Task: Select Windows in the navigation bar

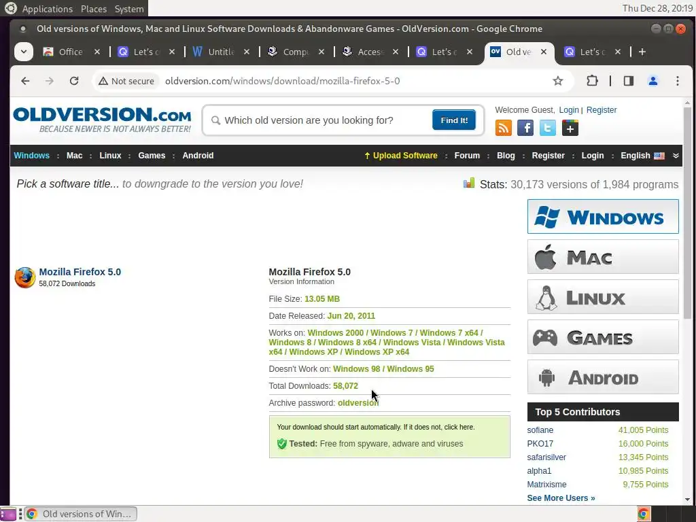Action: (31, 156)
